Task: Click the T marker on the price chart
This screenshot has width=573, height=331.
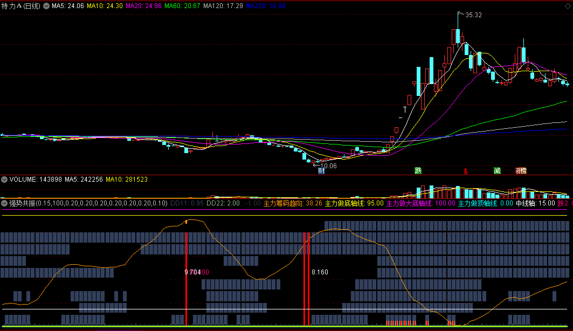Action: click(404, 109)
